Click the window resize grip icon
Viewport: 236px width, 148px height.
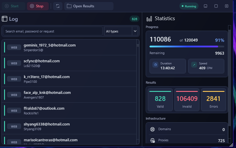click(x=231, y=145)
